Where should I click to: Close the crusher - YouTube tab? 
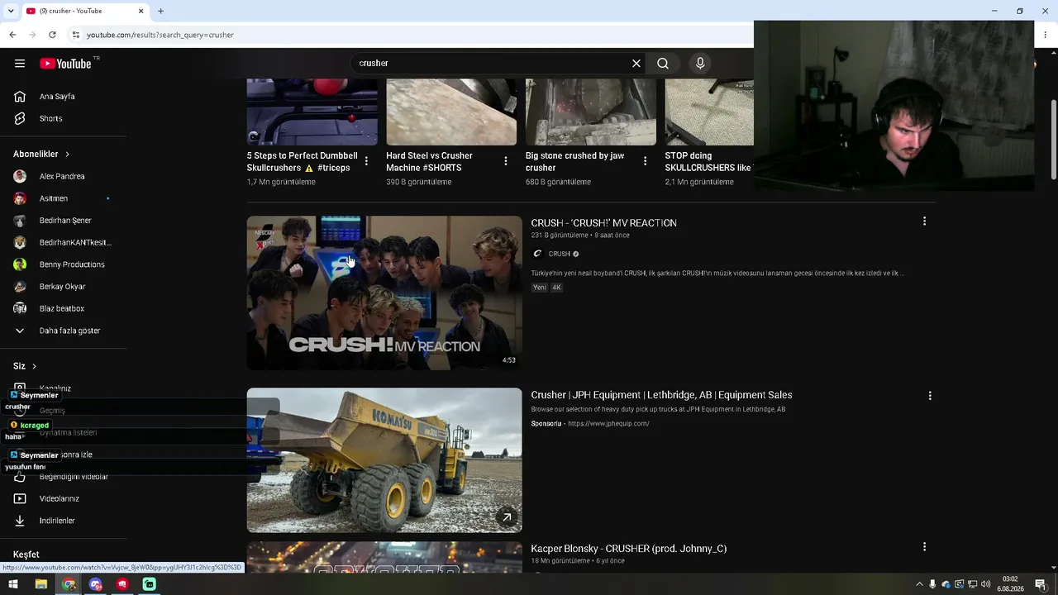pyautogui.click(x=141, y=11)
